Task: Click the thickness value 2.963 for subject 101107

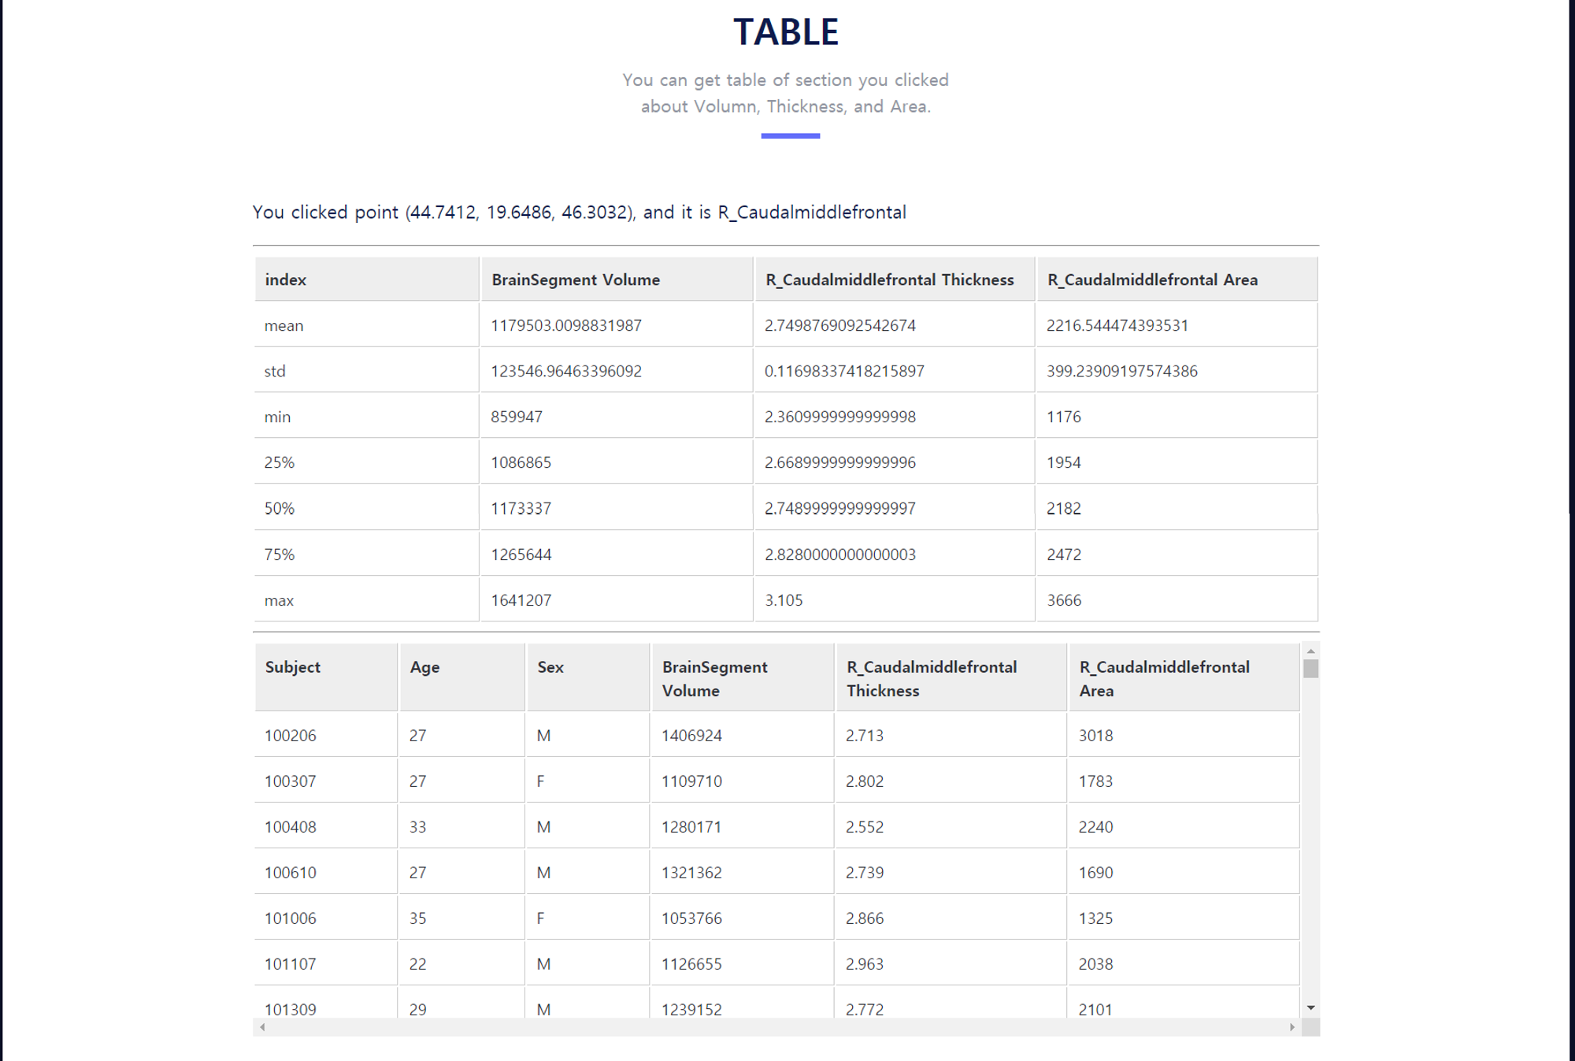Action: pos(865,963)
